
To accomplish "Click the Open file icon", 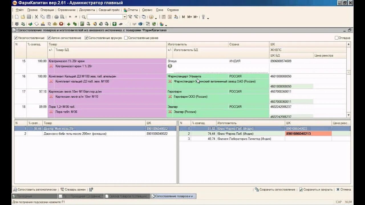I will click(x=23, y=17).
